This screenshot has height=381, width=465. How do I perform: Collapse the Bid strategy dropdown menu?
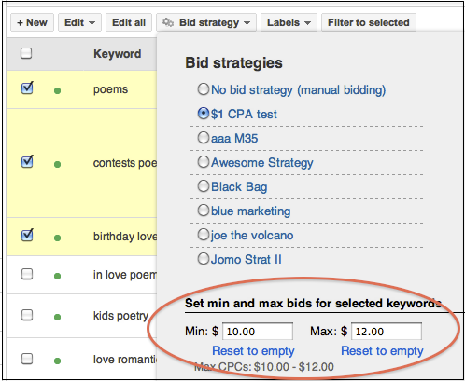tap(206, 22)
